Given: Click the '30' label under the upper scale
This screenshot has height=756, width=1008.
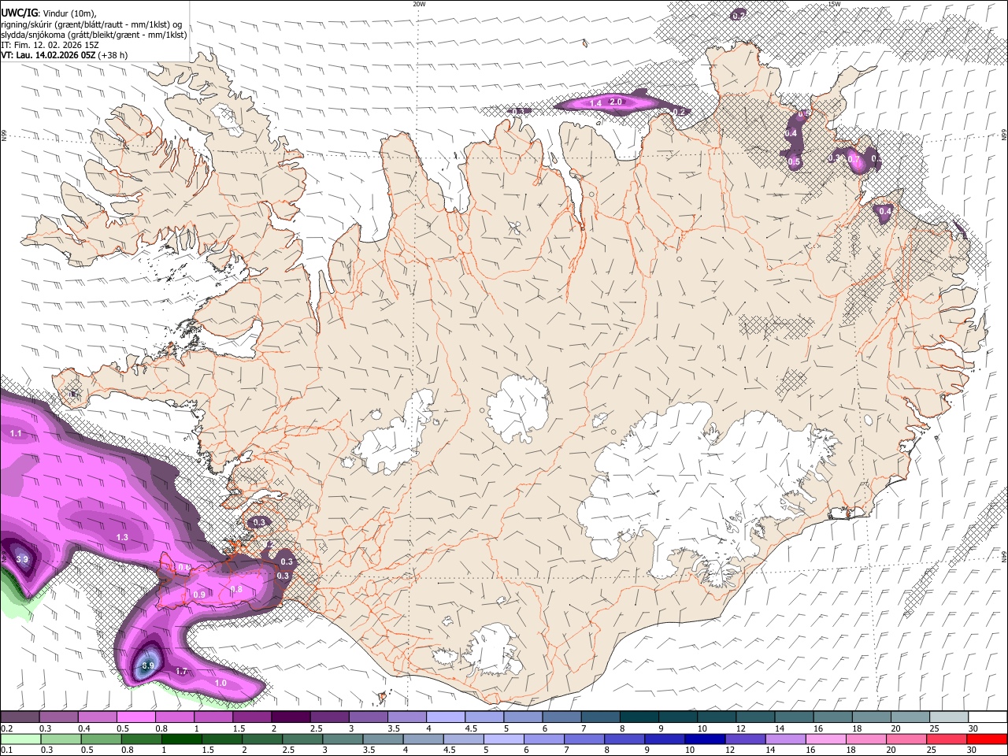Looking at the screenshot, I should (x=973, y=728).
